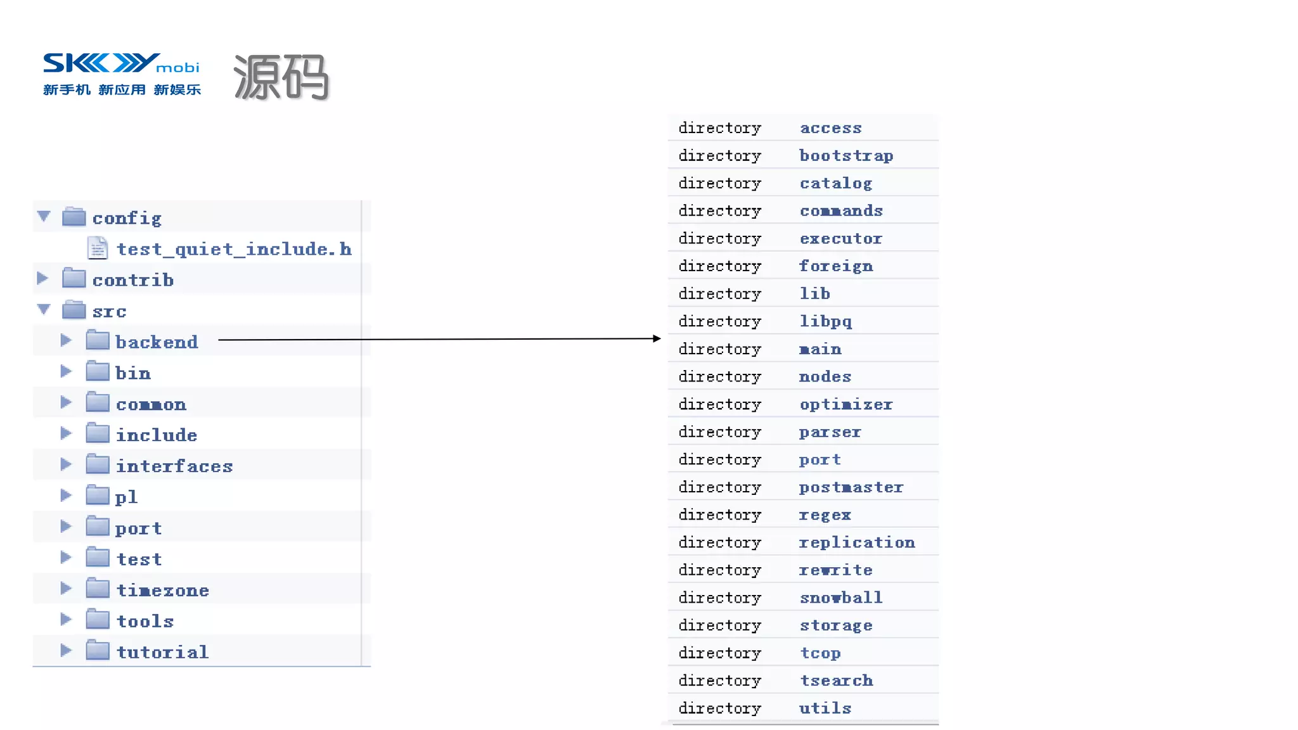Click the tutorial folder icon
This screenshot has height=730, width=1298.
click(98, 651)
